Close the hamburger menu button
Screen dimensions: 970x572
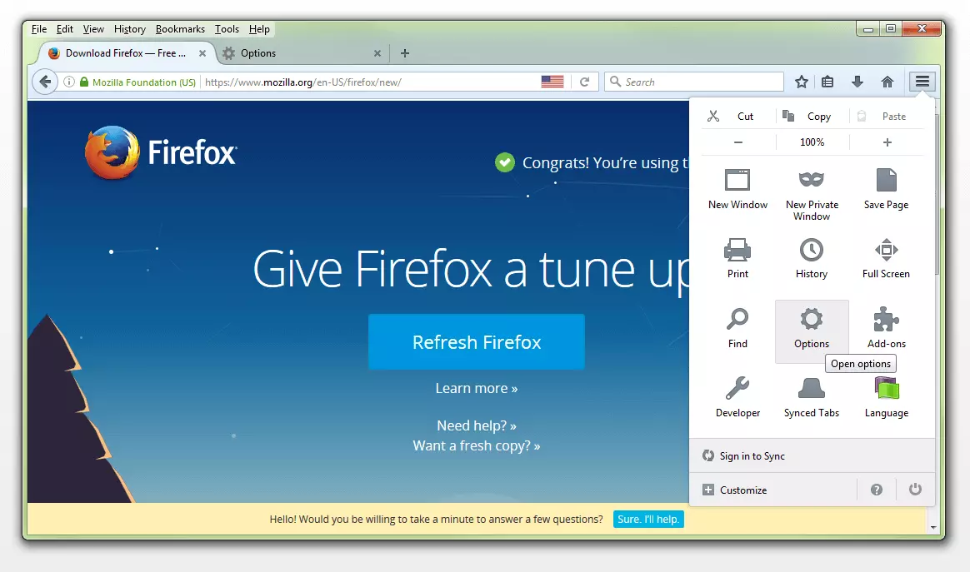click(x=922, y=82)
